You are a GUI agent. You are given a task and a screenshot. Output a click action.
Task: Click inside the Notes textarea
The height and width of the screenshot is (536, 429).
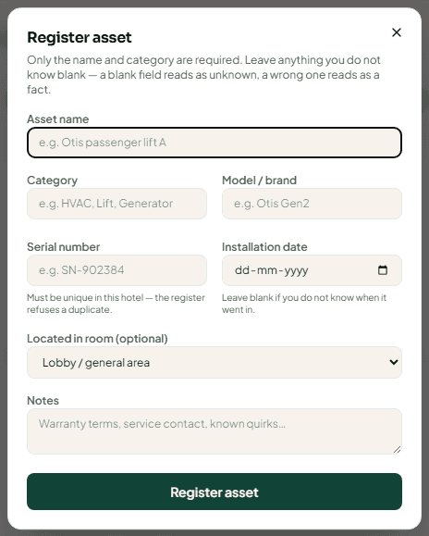pyautogui.click(x=214, y=431)
